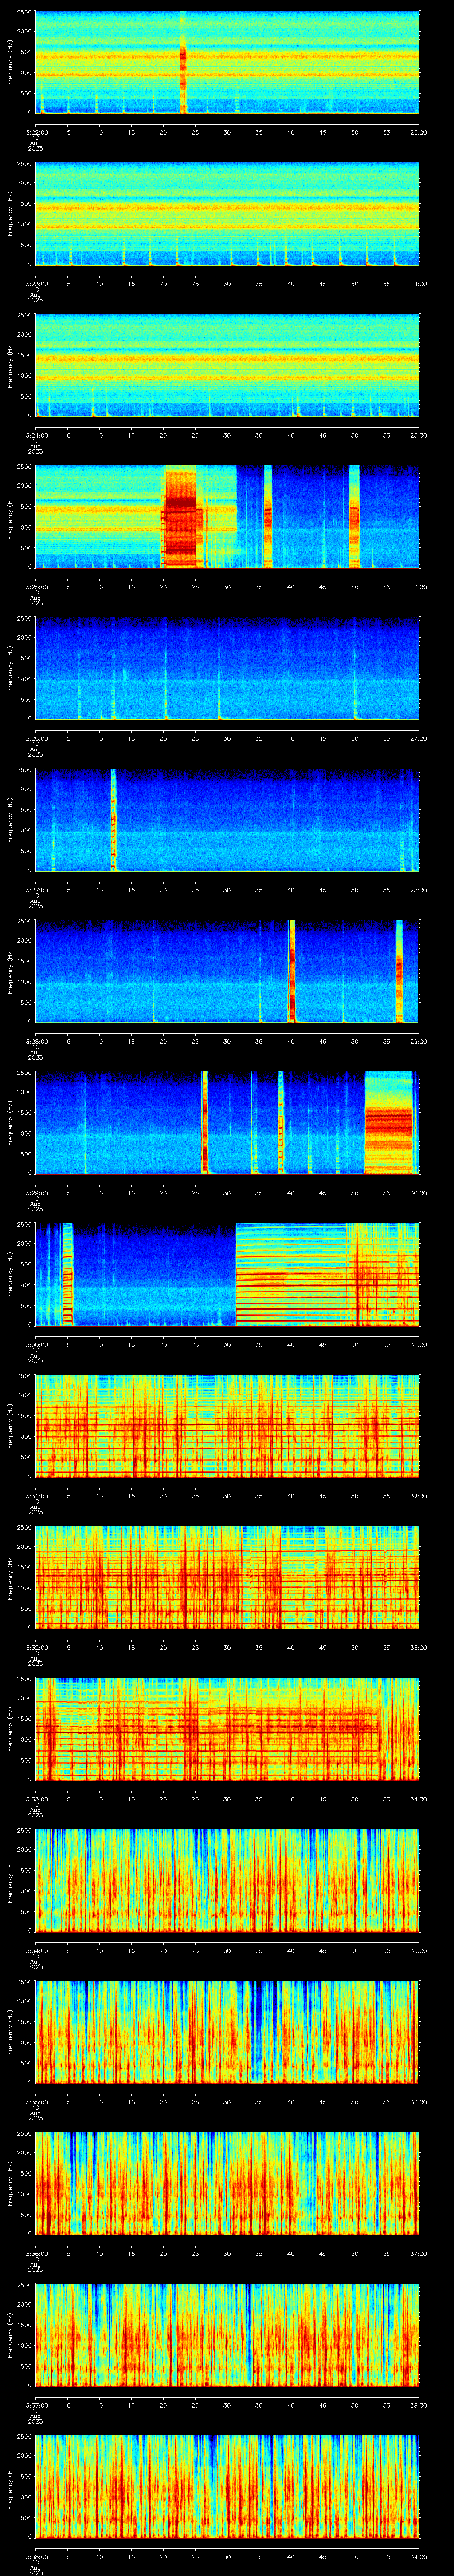Click the 3:29:00 start time label

pyautogui.click(x=36, y=1192)
